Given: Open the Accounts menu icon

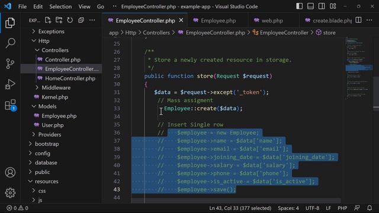Looking at the screenshot, I should (10, 172).
